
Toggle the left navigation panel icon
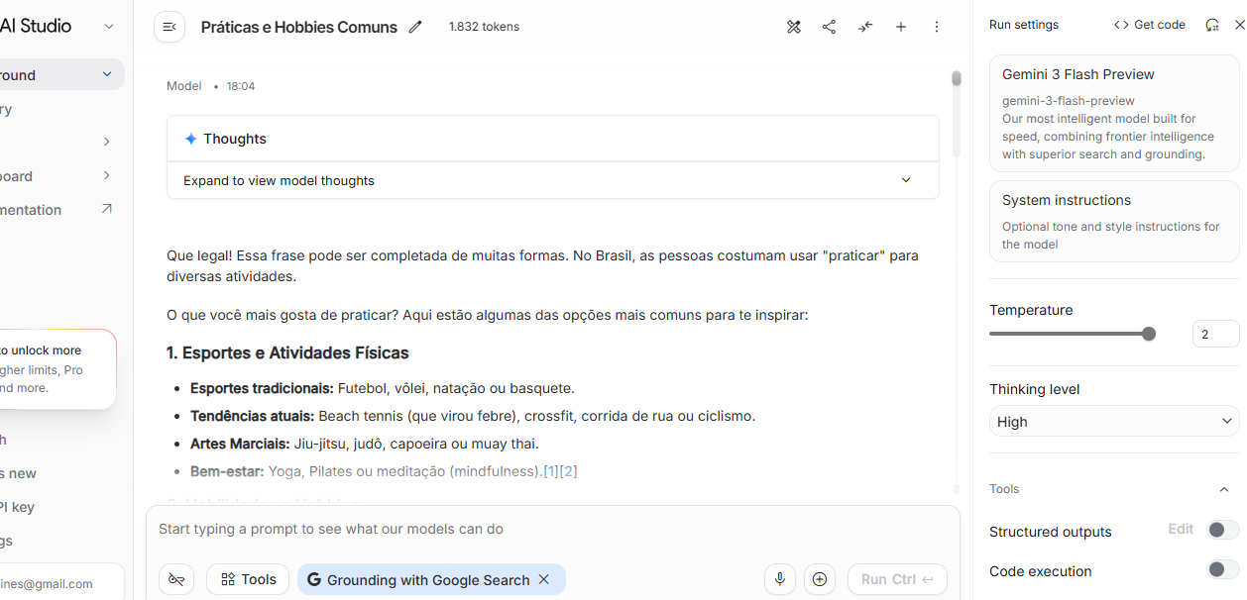(x=170, y=27)
